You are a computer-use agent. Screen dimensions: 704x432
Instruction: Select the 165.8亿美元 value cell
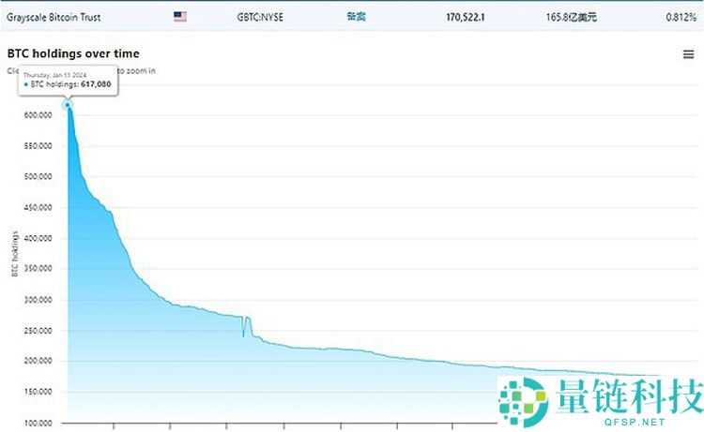pos(571,17)
